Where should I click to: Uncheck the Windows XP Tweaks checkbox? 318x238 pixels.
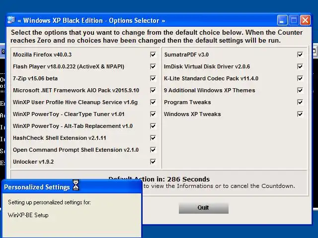pyautogui.click(x=300, y=114)
